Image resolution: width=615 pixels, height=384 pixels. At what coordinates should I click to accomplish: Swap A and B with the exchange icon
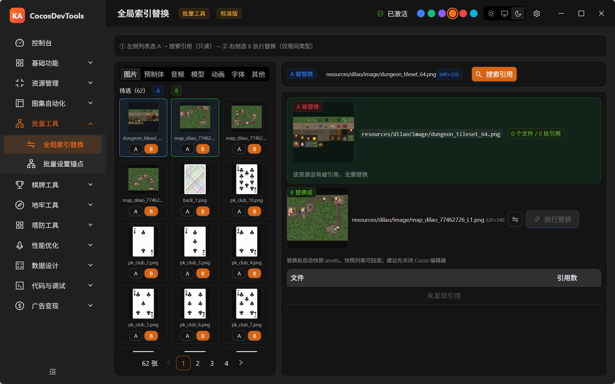tap(515, 219)
